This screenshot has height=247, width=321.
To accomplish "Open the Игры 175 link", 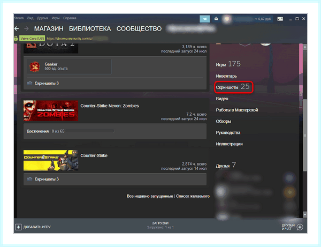I will click(x=228, y=64).
